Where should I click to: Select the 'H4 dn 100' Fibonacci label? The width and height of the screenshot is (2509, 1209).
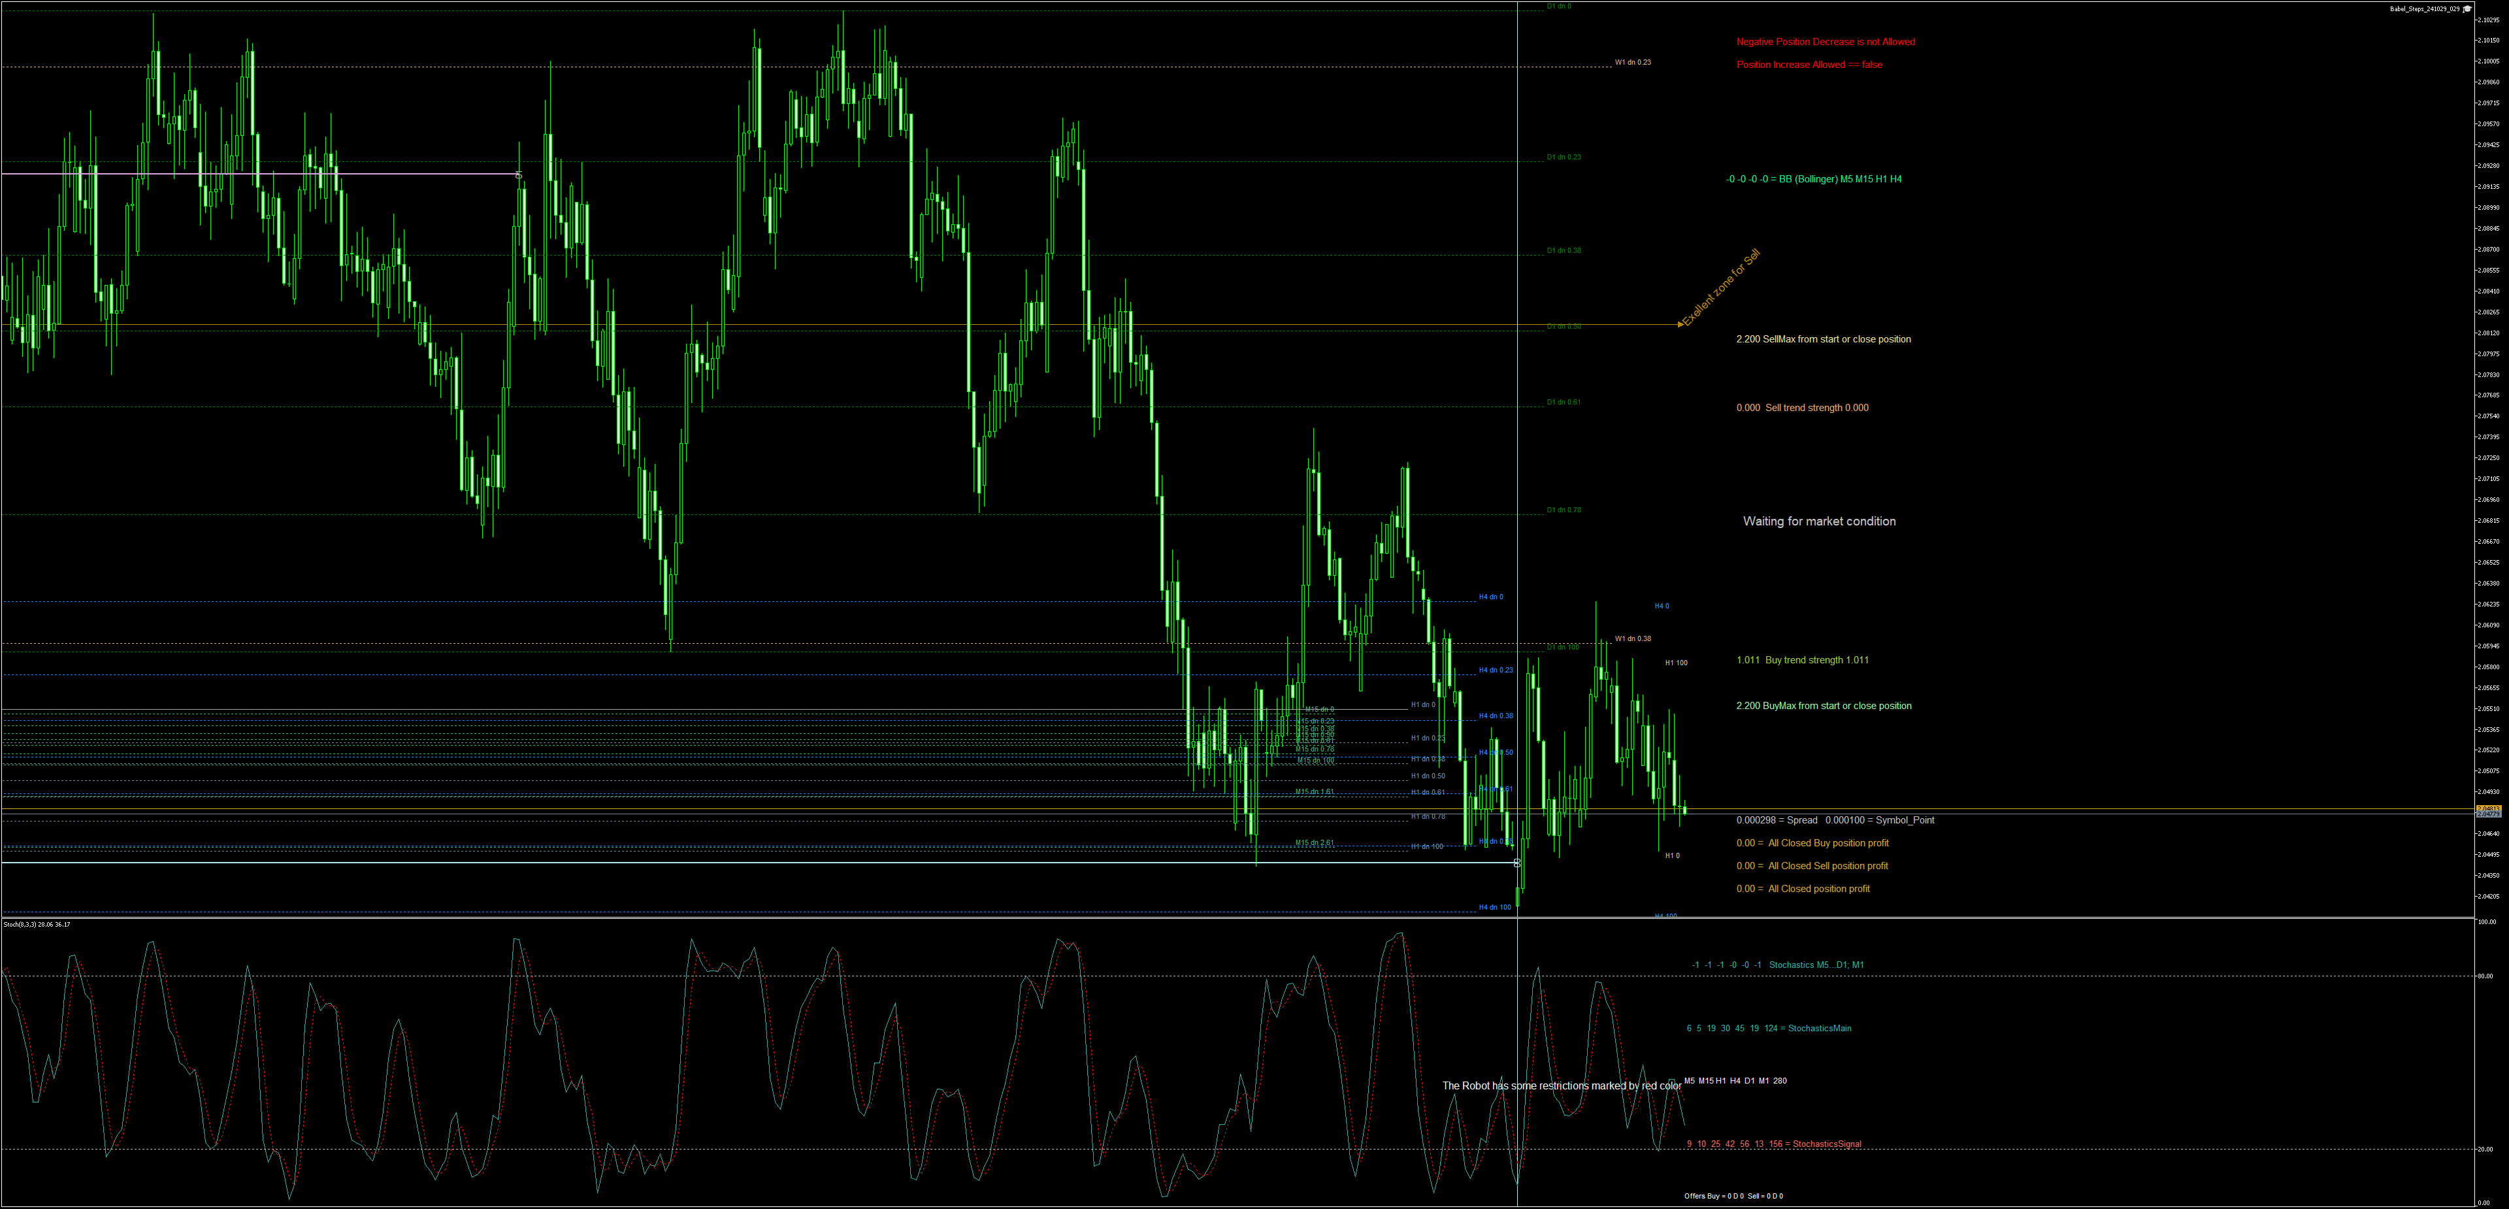tap(1494, 907)
